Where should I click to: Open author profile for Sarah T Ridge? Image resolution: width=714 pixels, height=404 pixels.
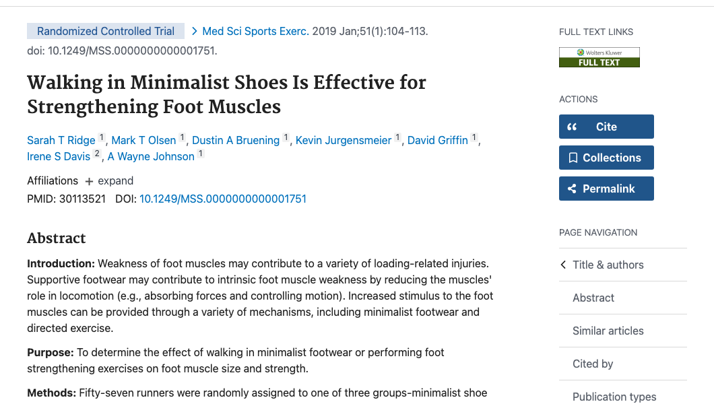61,140
